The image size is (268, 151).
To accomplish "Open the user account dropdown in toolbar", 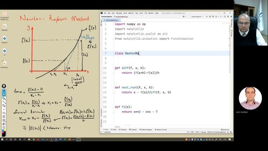I will point(184,17).
